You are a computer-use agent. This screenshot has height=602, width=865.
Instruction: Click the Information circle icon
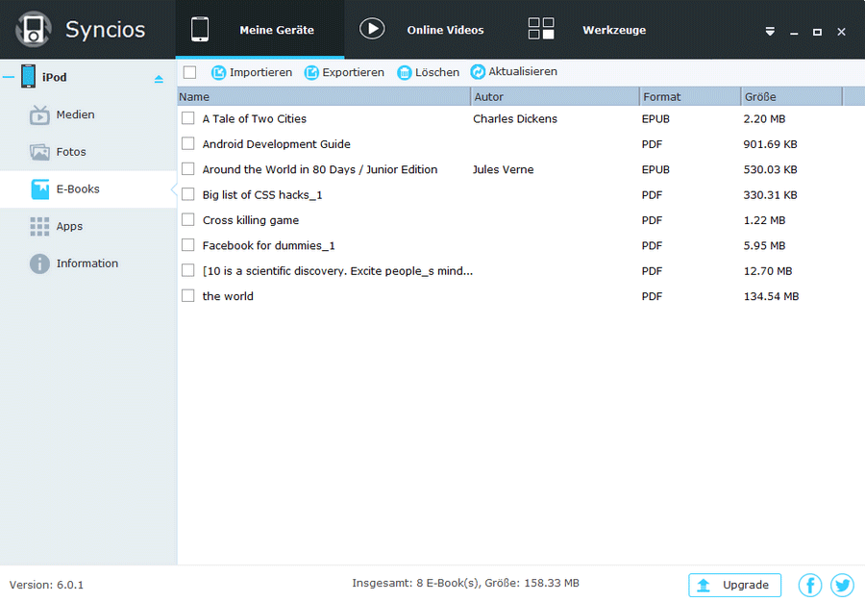(39, 263)
